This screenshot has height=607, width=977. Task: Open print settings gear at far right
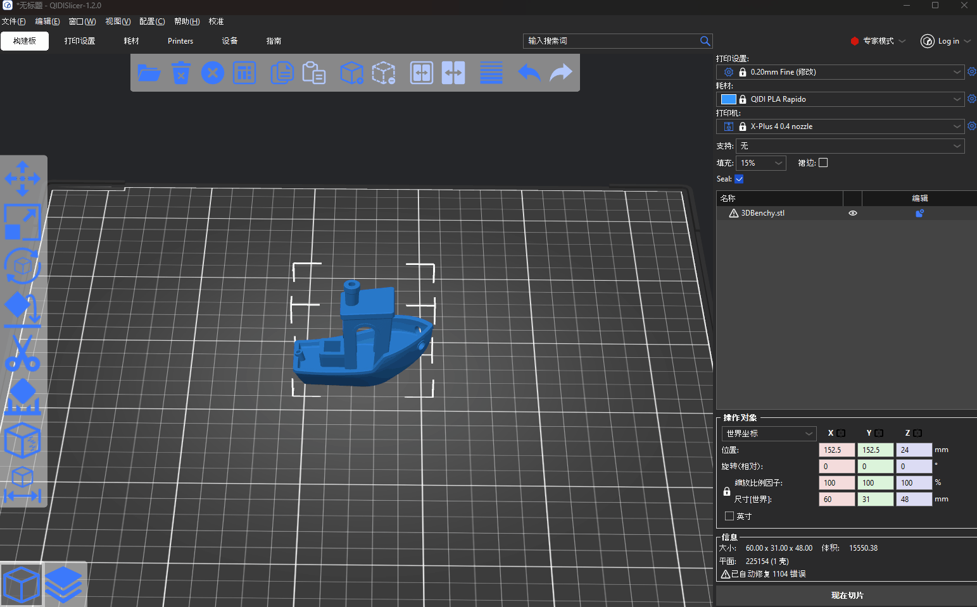click(x=972, y=72)
